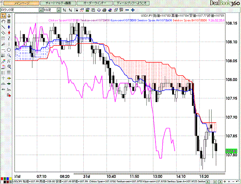Switch to チャートマルチ画面 tab
The image size is (241, 184).
click(58, 3)
